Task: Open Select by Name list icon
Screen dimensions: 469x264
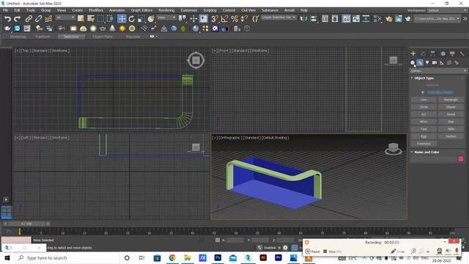Action: pos(91,19)
